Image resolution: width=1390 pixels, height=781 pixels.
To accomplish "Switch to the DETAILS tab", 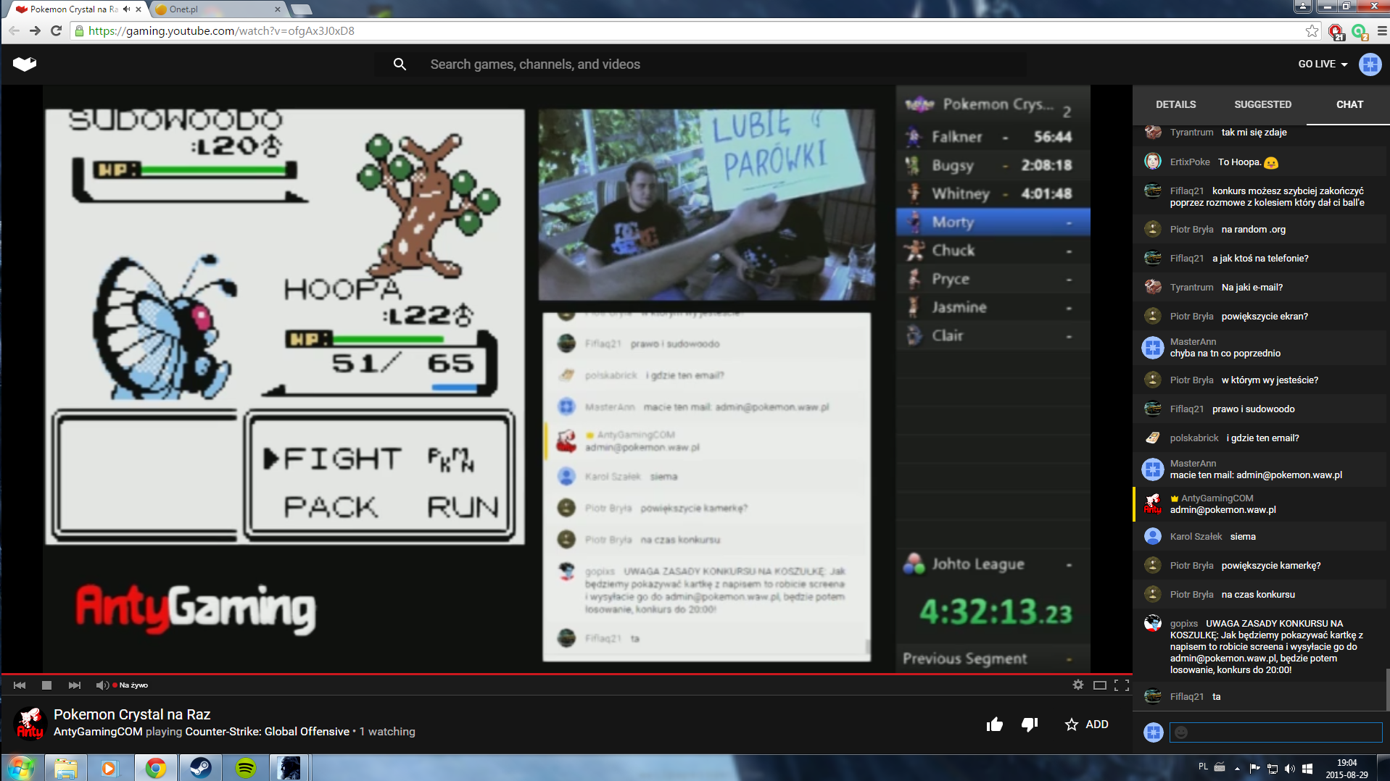I will 1175,104.
